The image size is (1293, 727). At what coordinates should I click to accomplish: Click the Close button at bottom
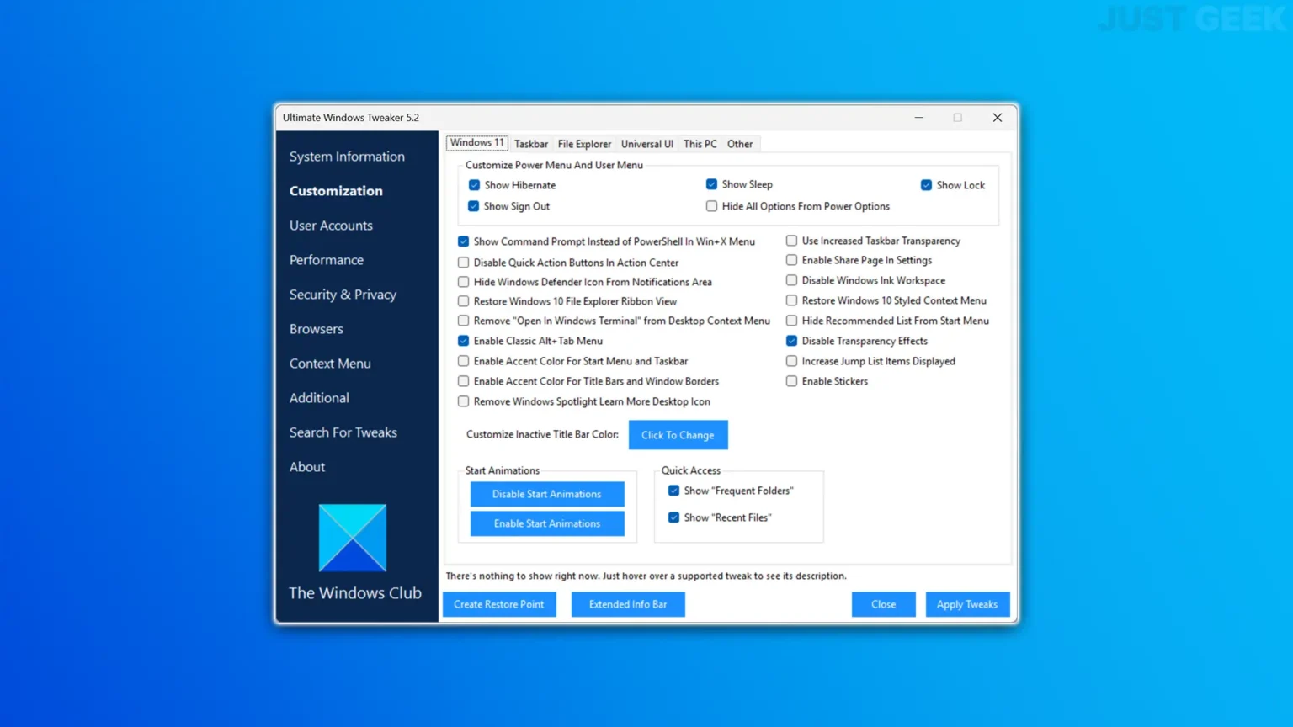click(883, 604)
